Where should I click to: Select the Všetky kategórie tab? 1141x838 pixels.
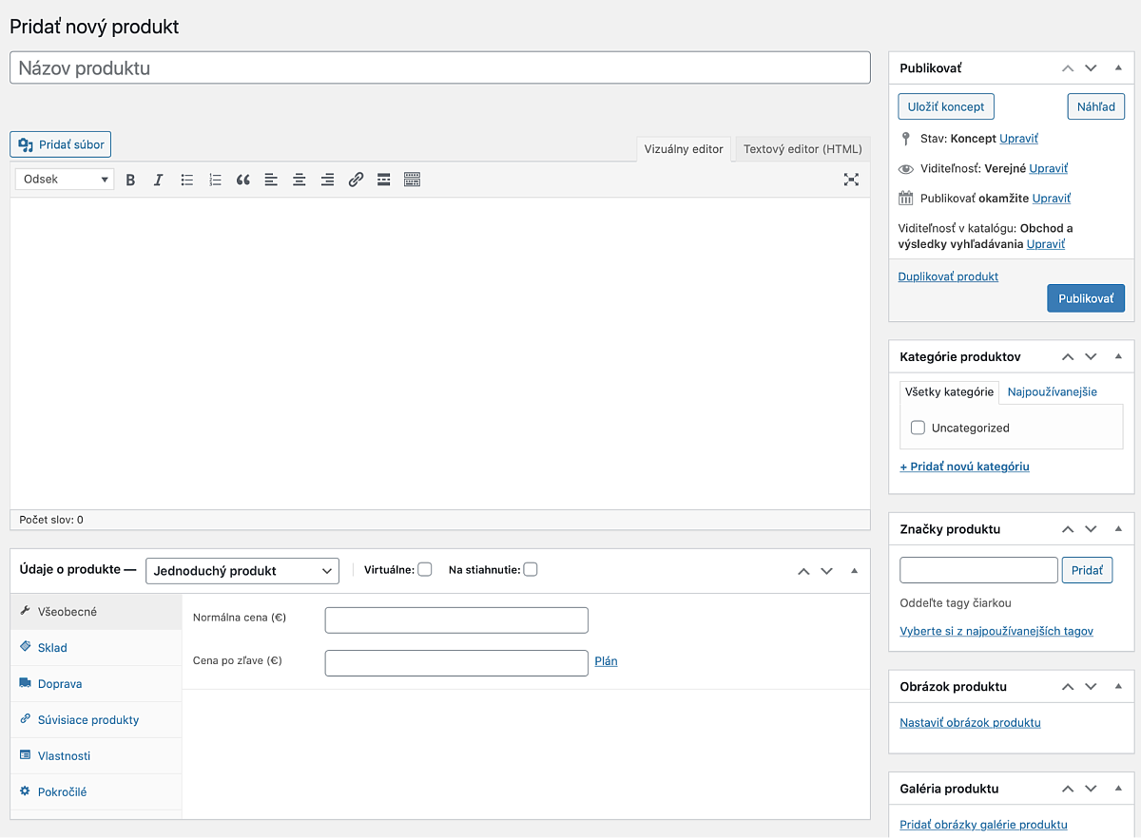pos(950,391)
